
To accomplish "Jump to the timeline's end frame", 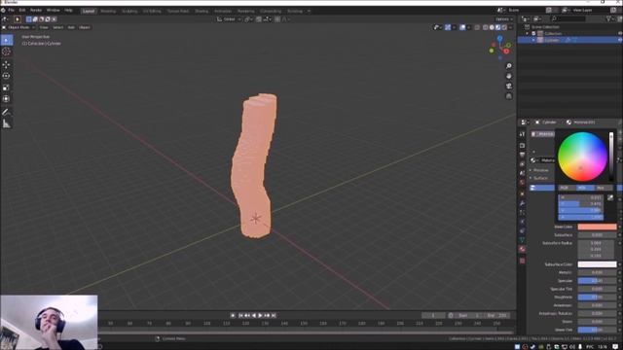I will (x=274, y=315).
